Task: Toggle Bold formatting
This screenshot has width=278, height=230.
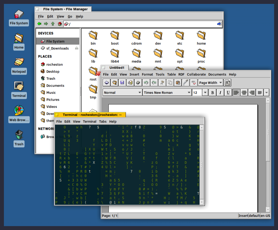Action: tap(213, 93)
